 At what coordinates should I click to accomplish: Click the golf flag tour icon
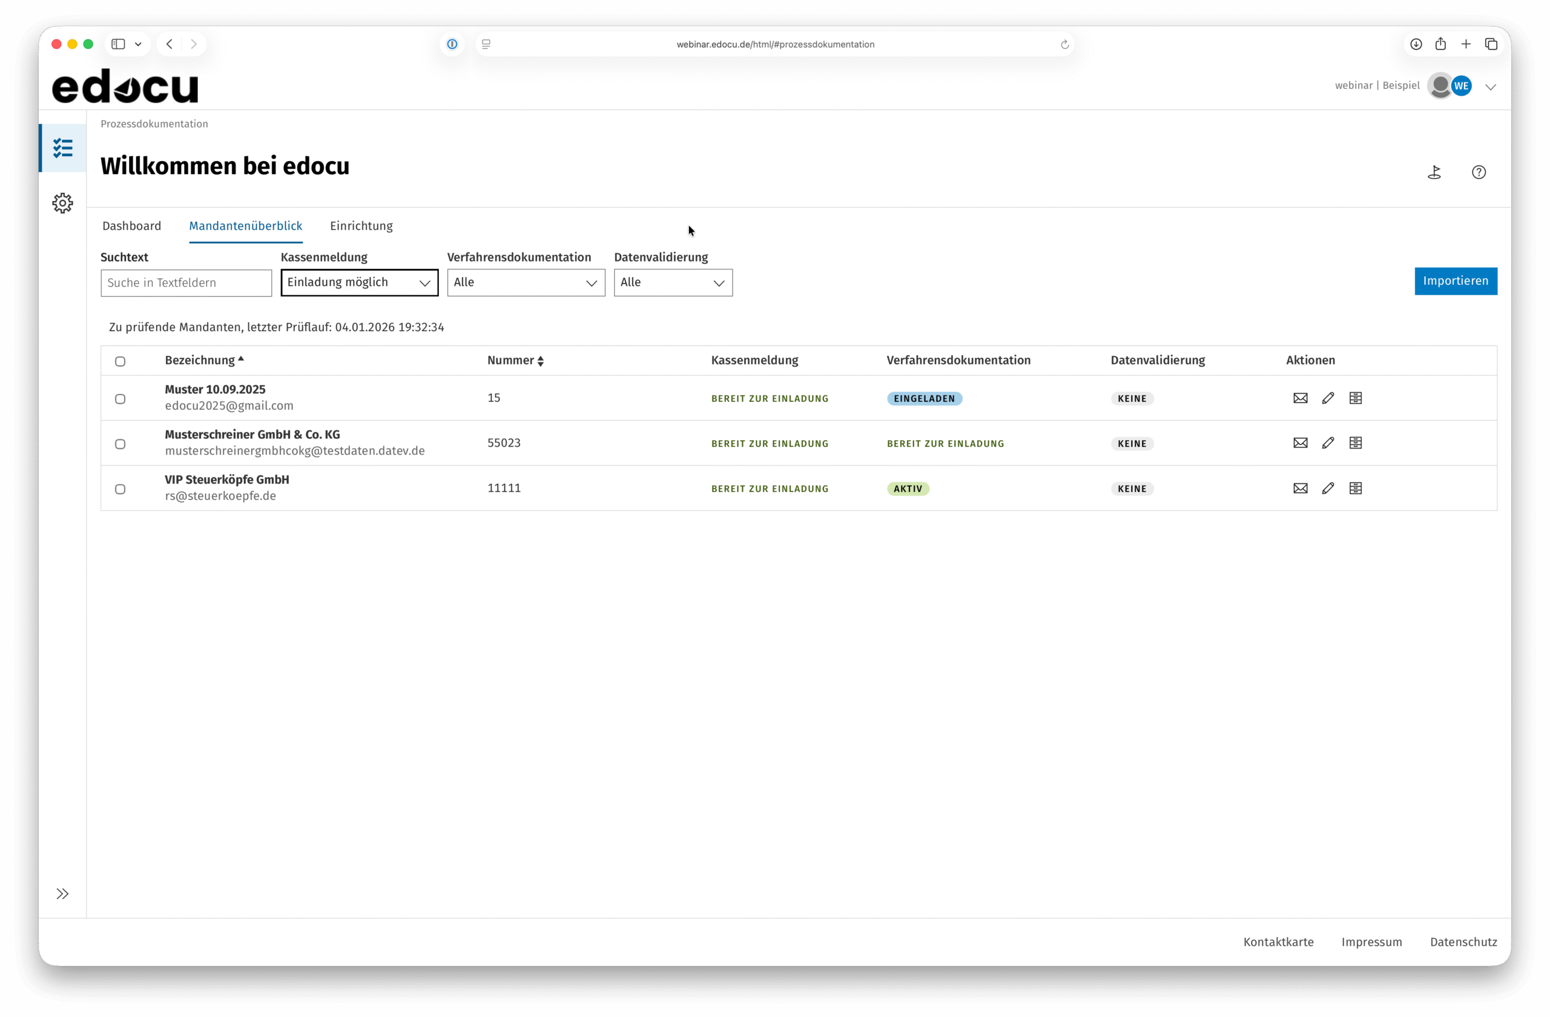[1434, 173]
